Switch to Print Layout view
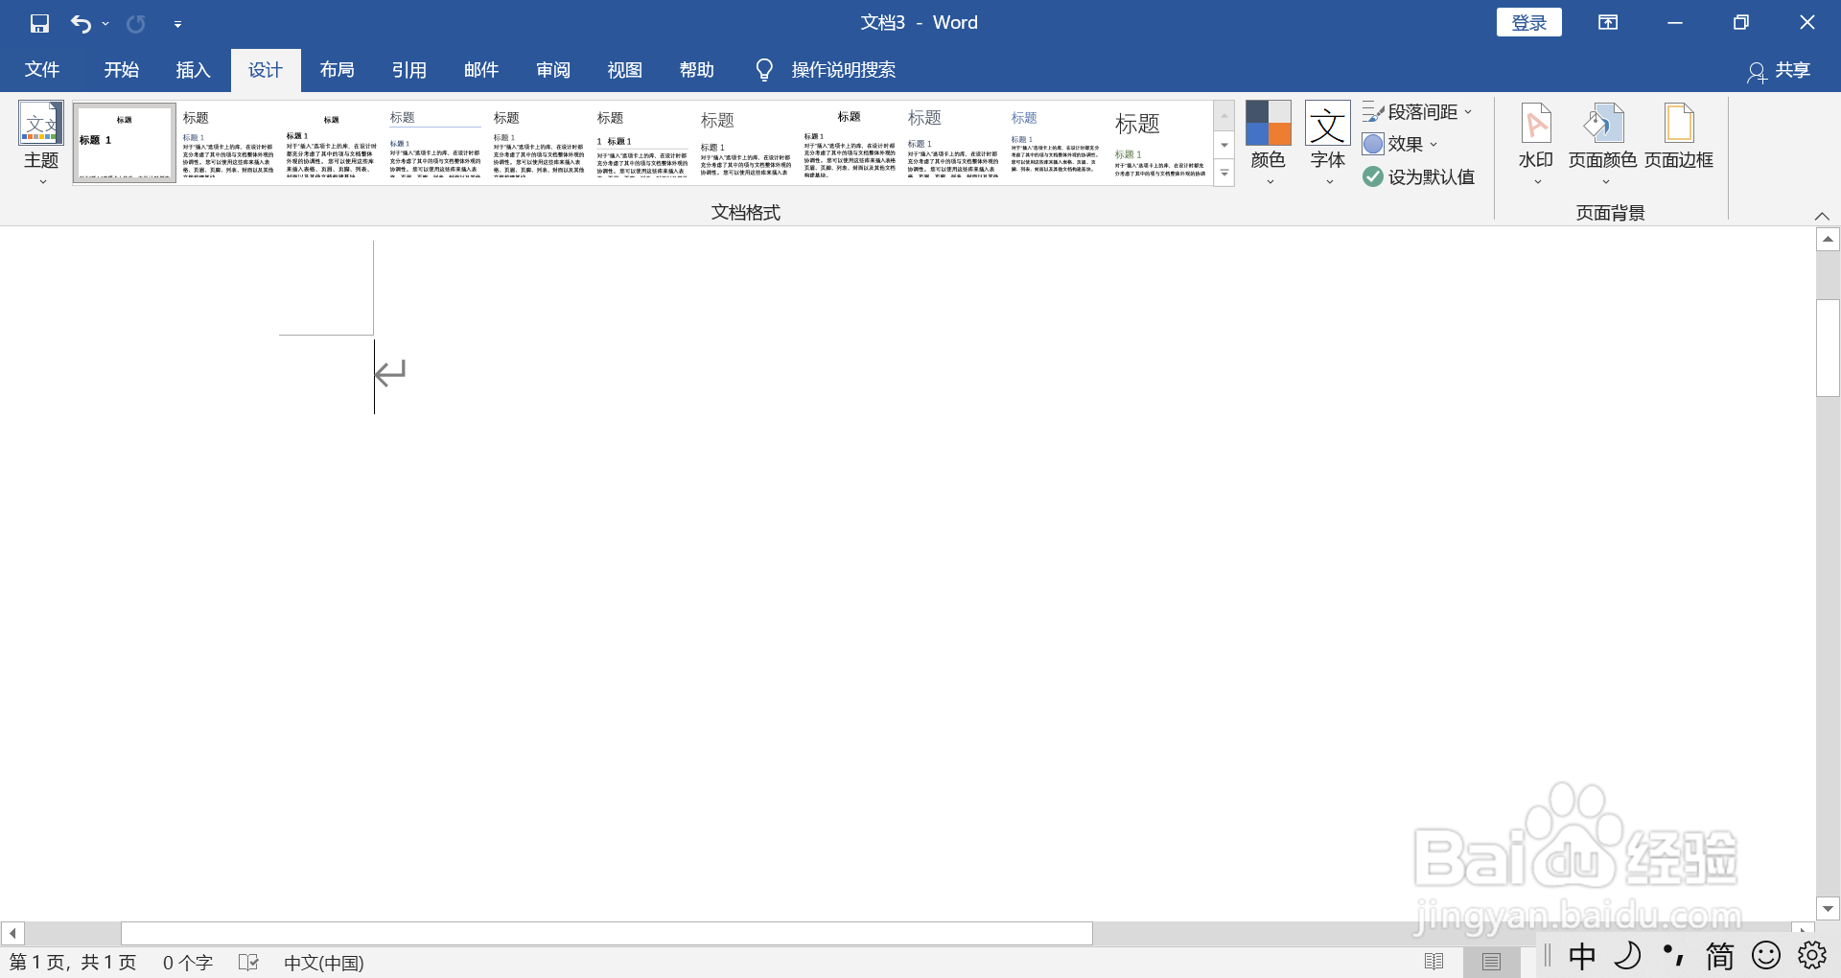The image size is (1841, 978). 1491,962
